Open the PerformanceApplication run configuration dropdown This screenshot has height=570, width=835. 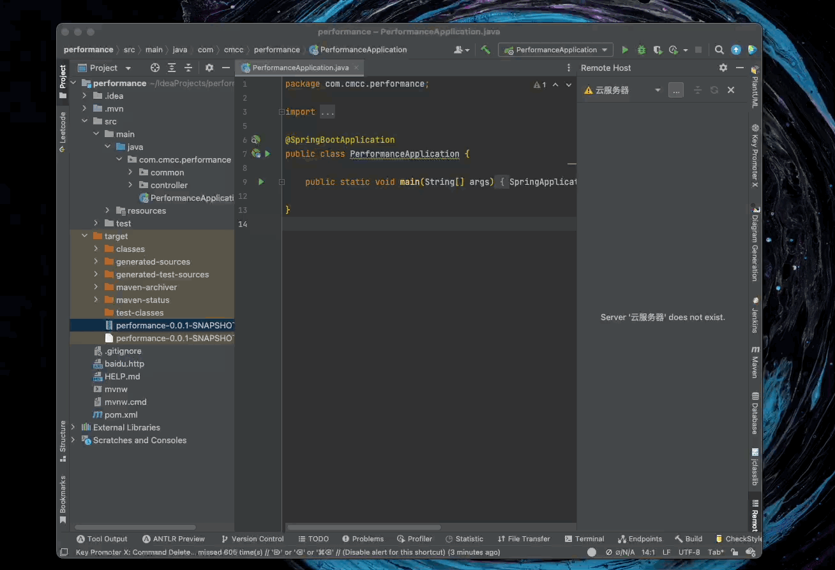[555, 50]
